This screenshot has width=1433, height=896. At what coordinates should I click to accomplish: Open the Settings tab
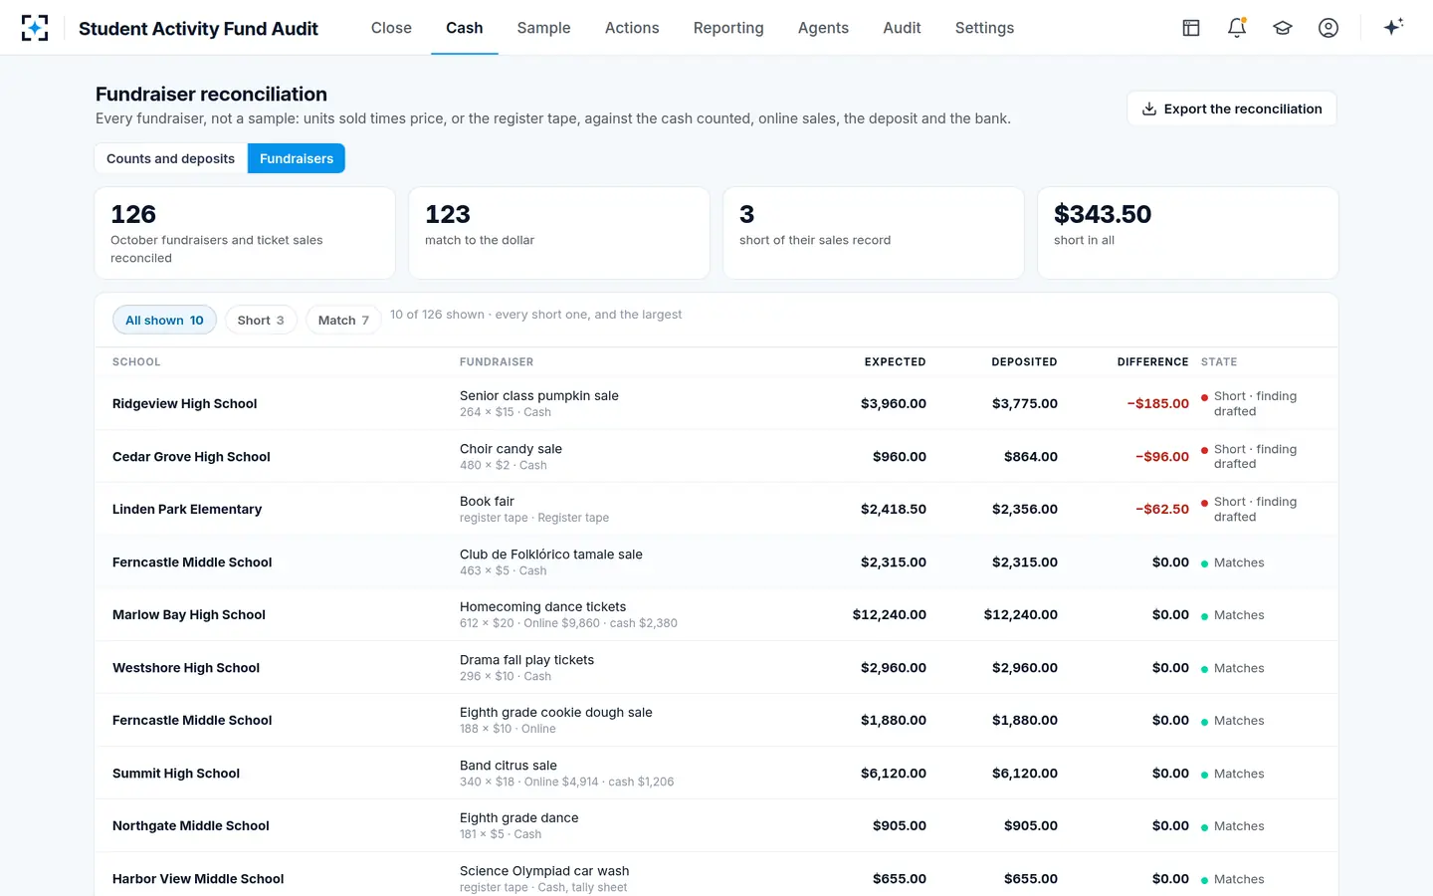click(x=984, y=28)
